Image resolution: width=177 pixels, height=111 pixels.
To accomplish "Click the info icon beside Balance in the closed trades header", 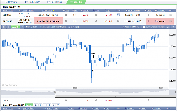I will click(x=125, y=108).
